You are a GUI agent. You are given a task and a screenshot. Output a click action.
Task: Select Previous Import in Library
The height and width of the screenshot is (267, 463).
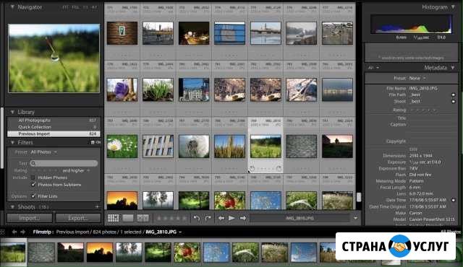54,133
